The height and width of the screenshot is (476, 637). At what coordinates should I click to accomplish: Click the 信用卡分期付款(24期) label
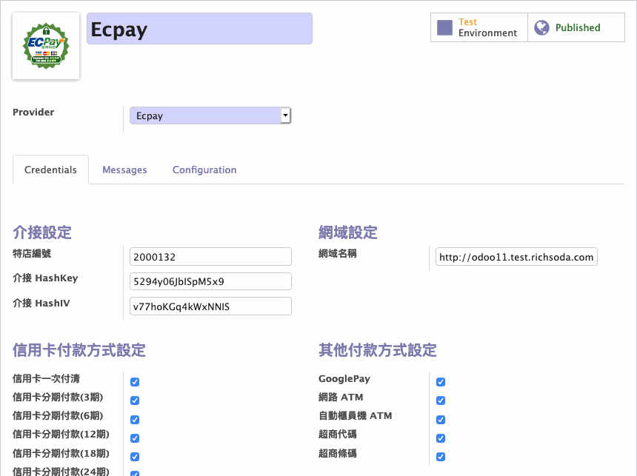tap(61, 471)
